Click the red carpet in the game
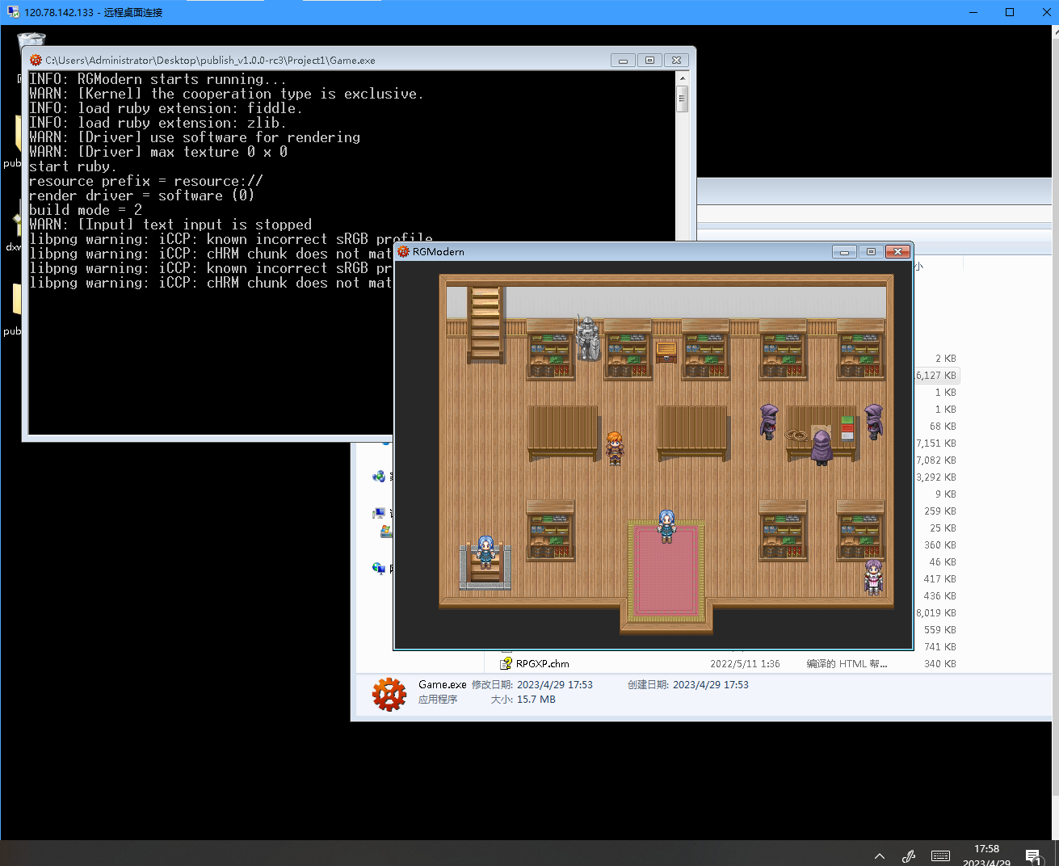Screen dimensions: 1059x866 [666, 570]
